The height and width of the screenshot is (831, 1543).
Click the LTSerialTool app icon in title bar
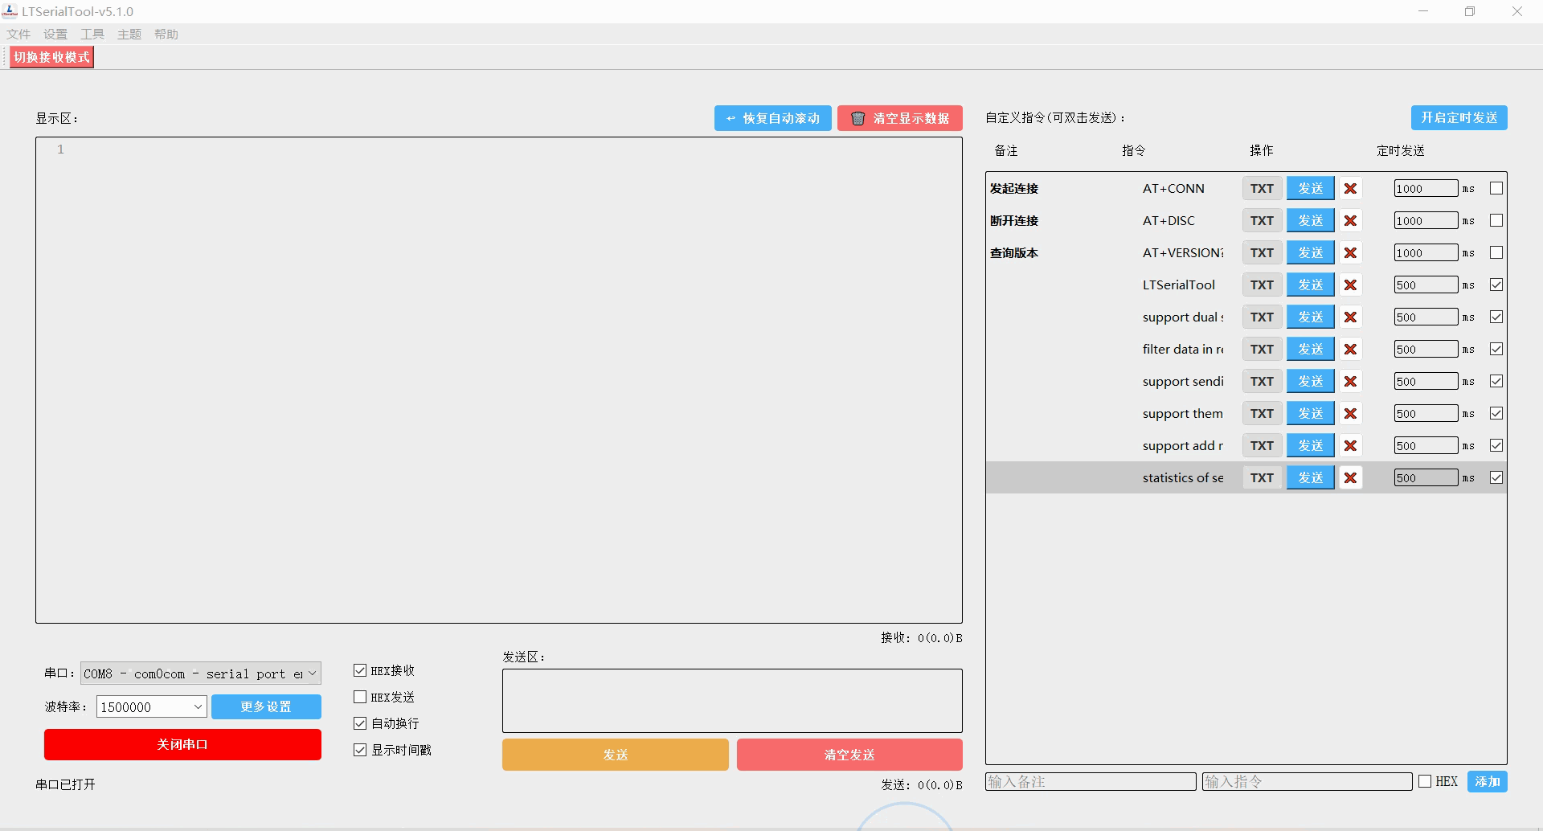pyautogui.click(x=10, y=11)
